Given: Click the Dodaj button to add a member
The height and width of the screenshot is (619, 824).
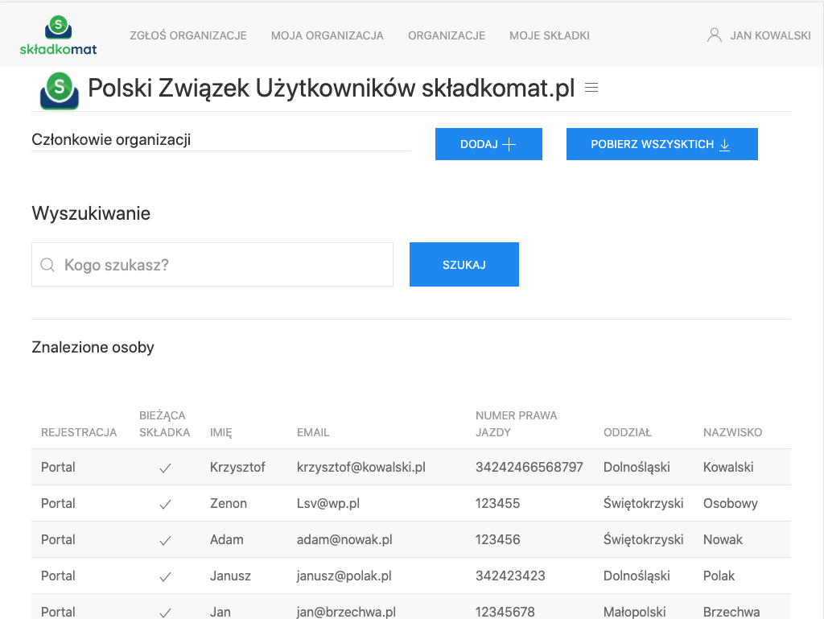Looking at the screenshot, I should pos(488,144).
